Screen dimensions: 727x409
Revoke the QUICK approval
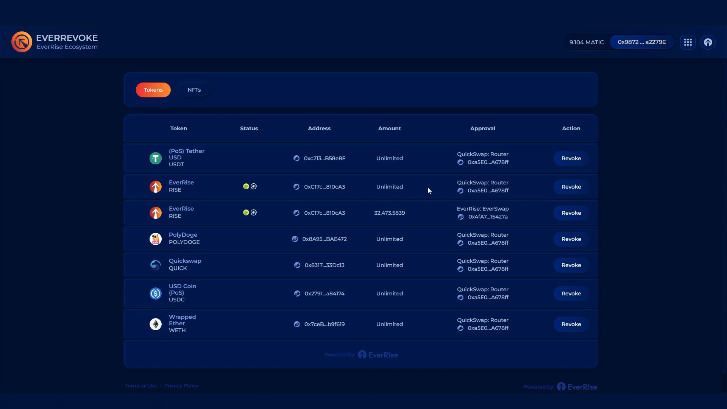pyautogui.click(x=571, y=265)
